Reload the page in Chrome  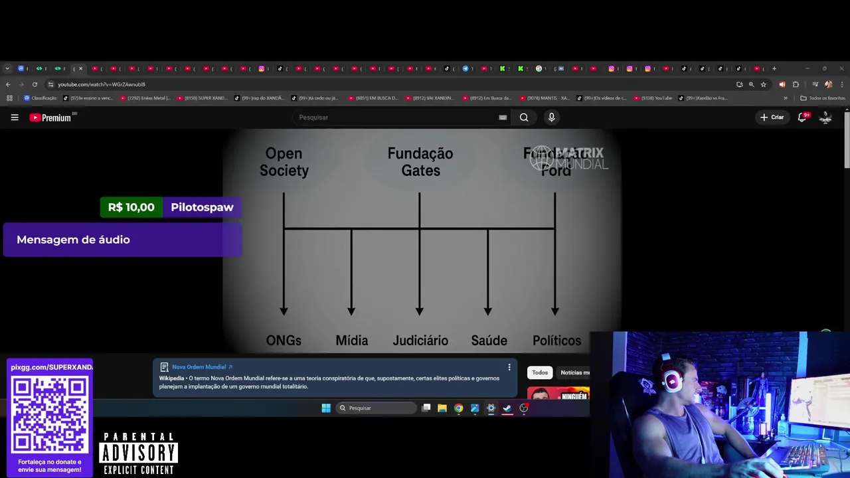(35, 84)
